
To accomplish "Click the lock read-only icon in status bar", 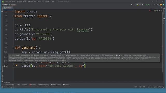I will coord(163,87).
